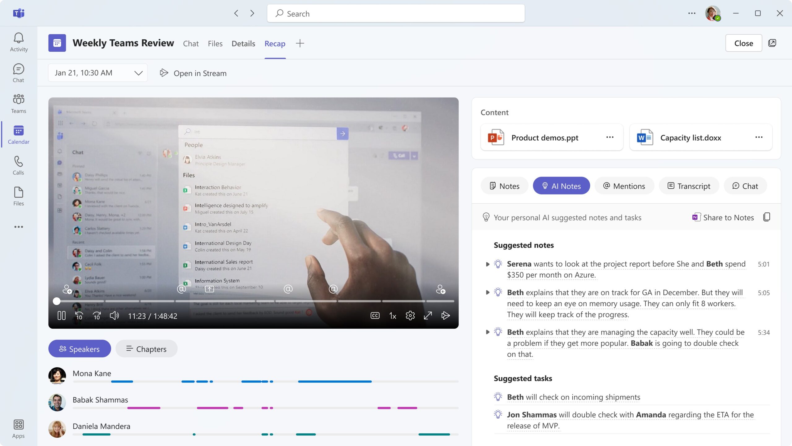
Task: Click the closed captions icon
Action: pos(375,316)
